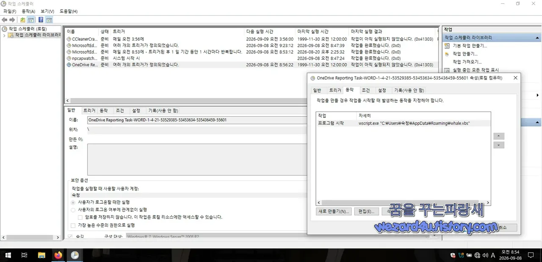Viewport: 542px width, 262px height.
Task: Open Task View on the taskbar
Action: tap(25, 255)
